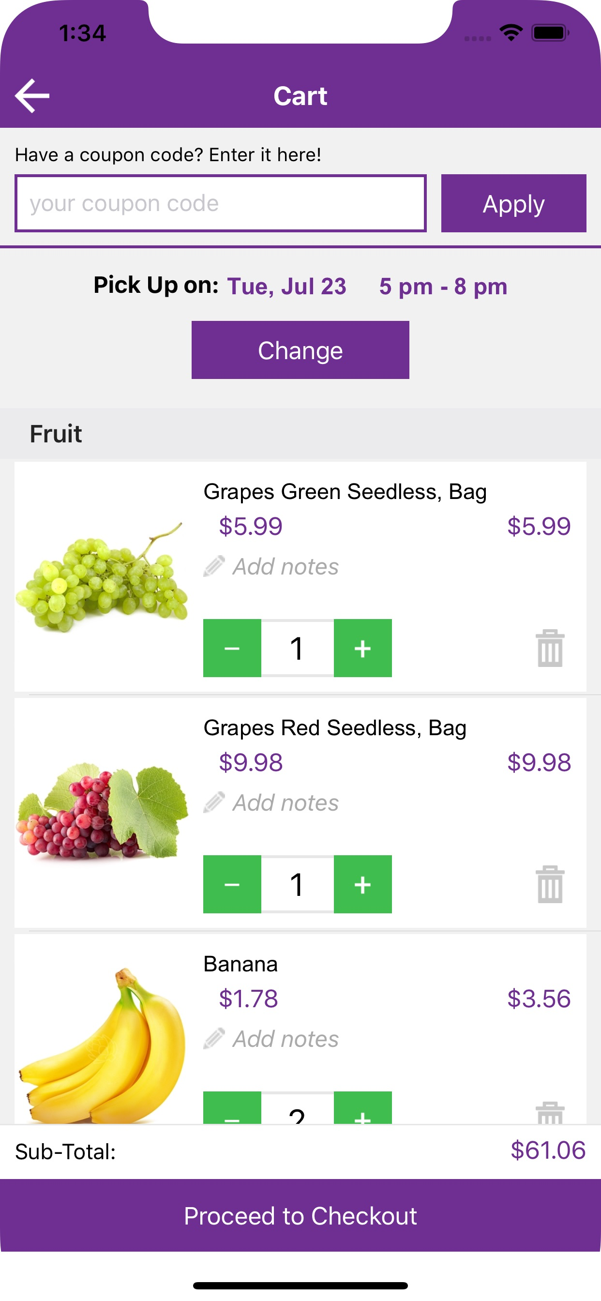The width and height of the screenshot is (601, 1301).
Task: Increase Grapes Red Seedless quantity with plus
Action: 362,884
